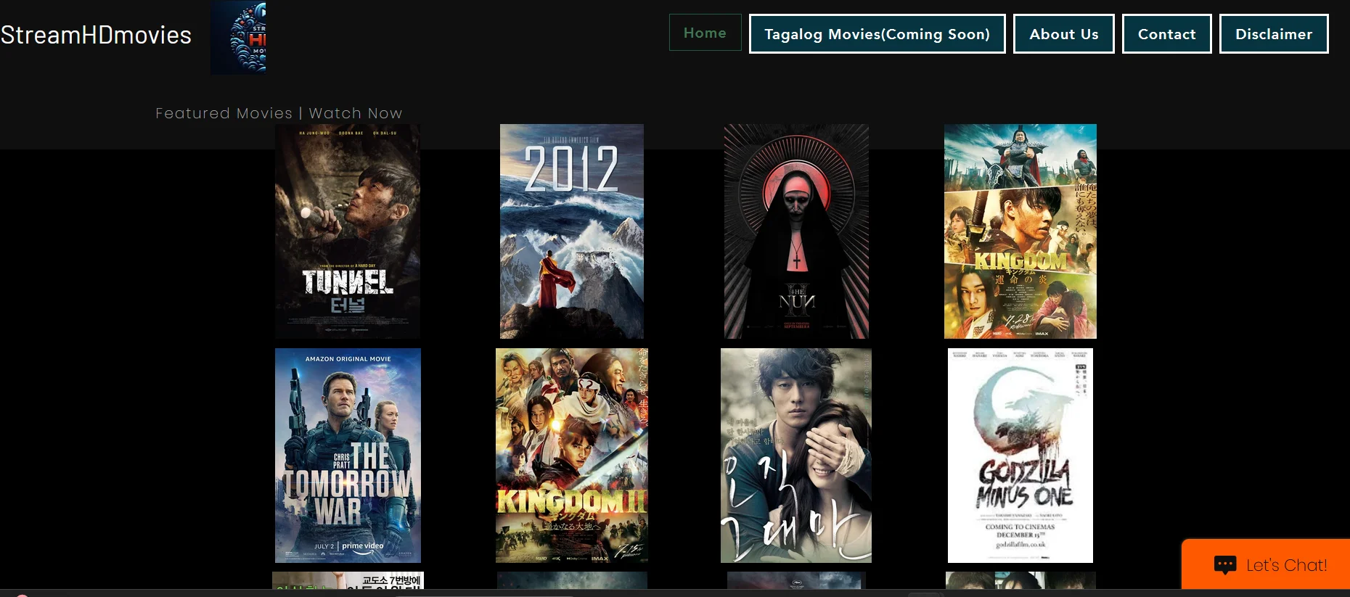Open the Tunnel movie poster

(x=348, y=231)
